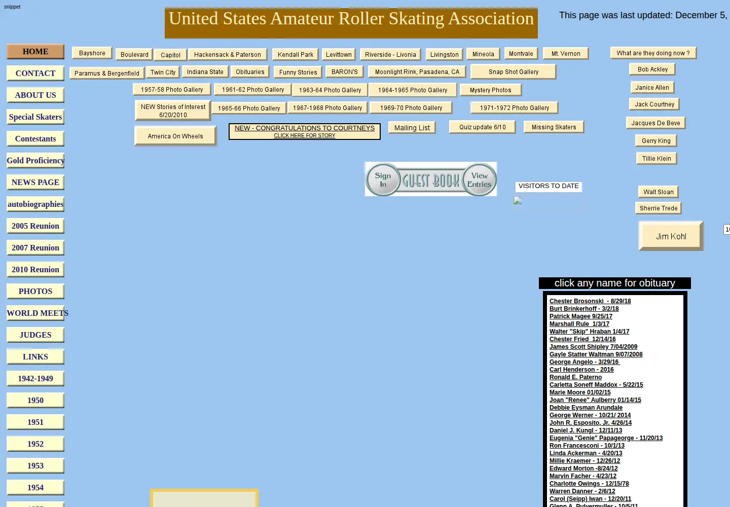This screenshot has width=730, height=507.
Task: View the 1957-58 Photo Gallery
Action: [x=172, y=90]
